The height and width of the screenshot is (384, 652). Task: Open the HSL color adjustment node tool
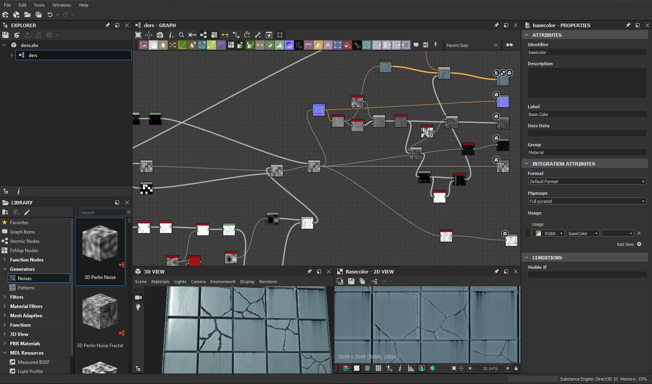coord(289,45)
